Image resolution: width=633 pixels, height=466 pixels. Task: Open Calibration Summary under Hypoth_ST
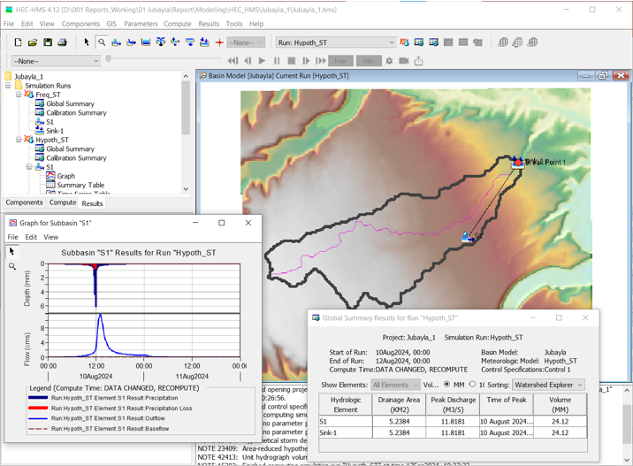76,157
